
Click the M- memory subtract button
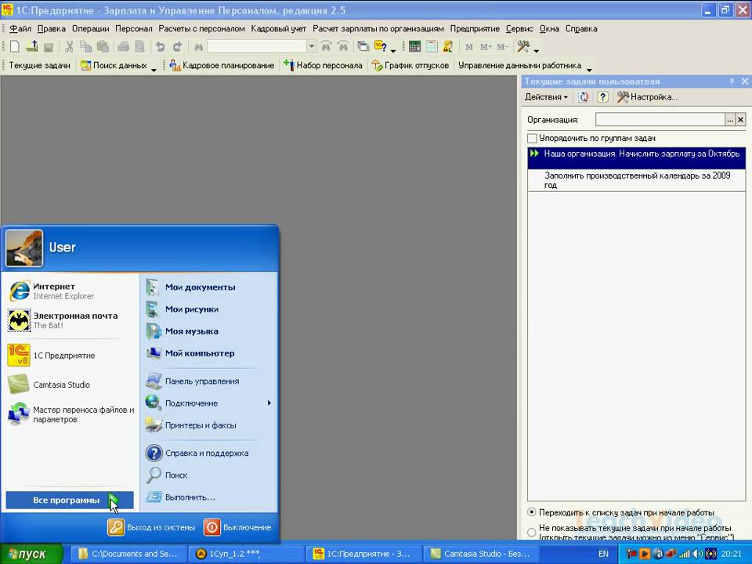click(503, 47)
